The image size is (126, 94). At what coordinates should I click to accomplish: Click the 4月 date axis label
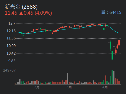(x=105, y=87)
